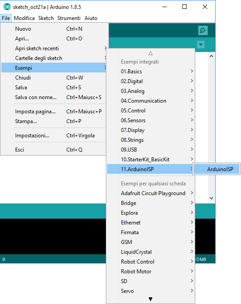Expand the Firmata examples submenu
Viewport: 241px width, 304px height.
click(x=151, y=232)
